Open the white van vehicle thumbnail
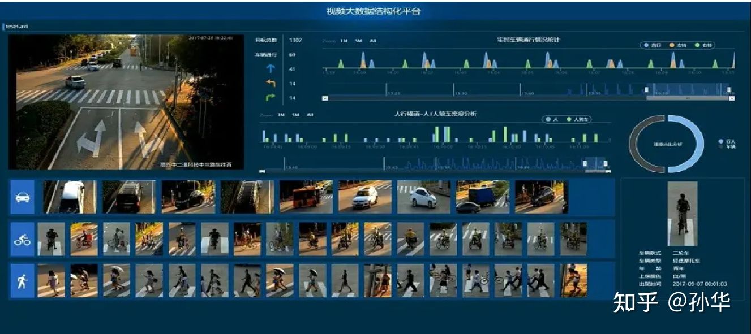 pos(70,197)
